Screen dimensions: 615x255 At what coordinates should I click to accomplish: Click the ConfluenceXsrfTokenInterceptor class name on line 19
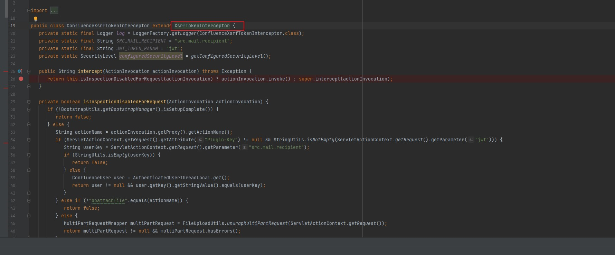tap(108, 26)
